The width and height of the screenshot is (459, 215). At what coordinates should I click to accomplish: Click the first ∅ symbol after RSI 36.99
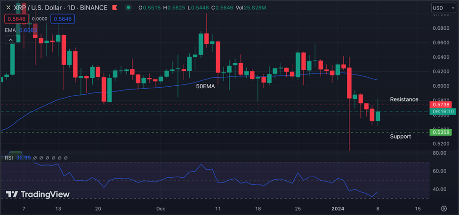click(x=34, y=158)
